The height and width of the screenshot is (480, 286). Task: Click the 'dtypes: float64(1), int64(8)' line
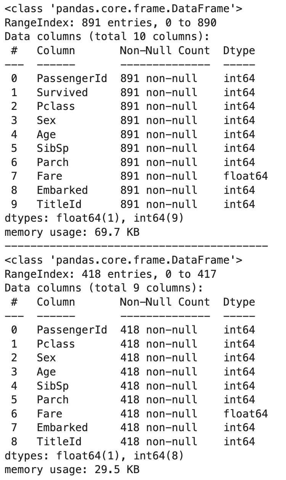click(94, 456)
